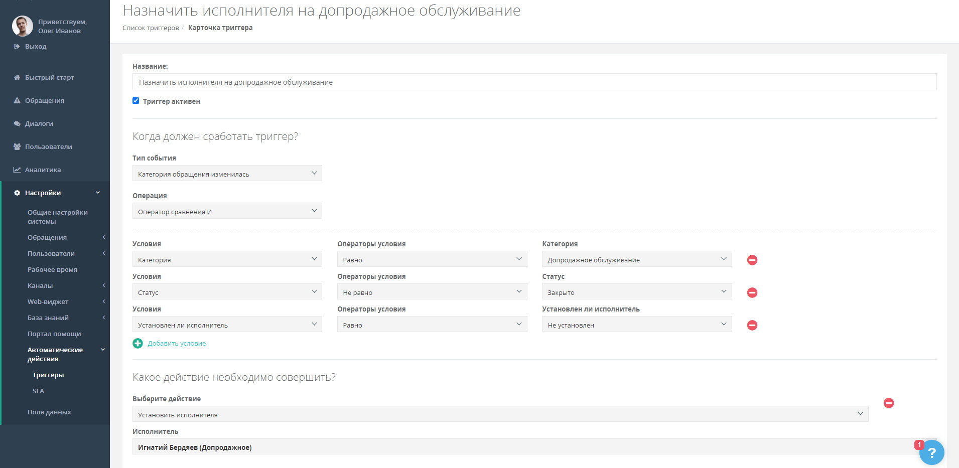959x468 pixels.
Task: Open Поля данных settings
Action: tap(49, 412)
